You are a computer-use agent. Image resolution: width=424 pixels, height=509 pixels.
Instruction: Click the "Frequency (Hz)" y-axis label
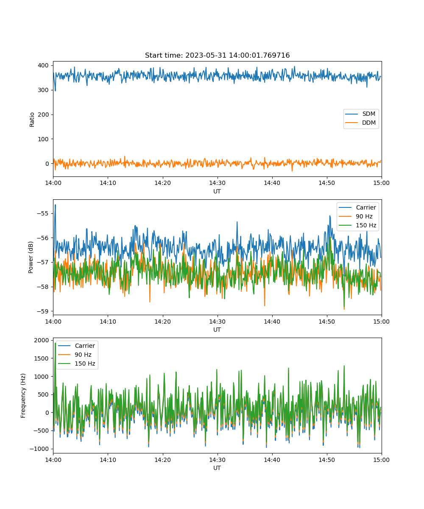[23, 395]
